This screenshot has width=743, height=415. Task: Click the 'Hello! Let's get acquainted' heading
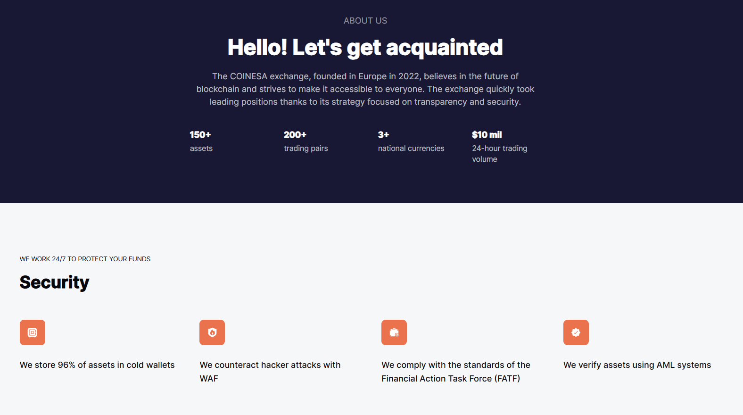point(365,48)
